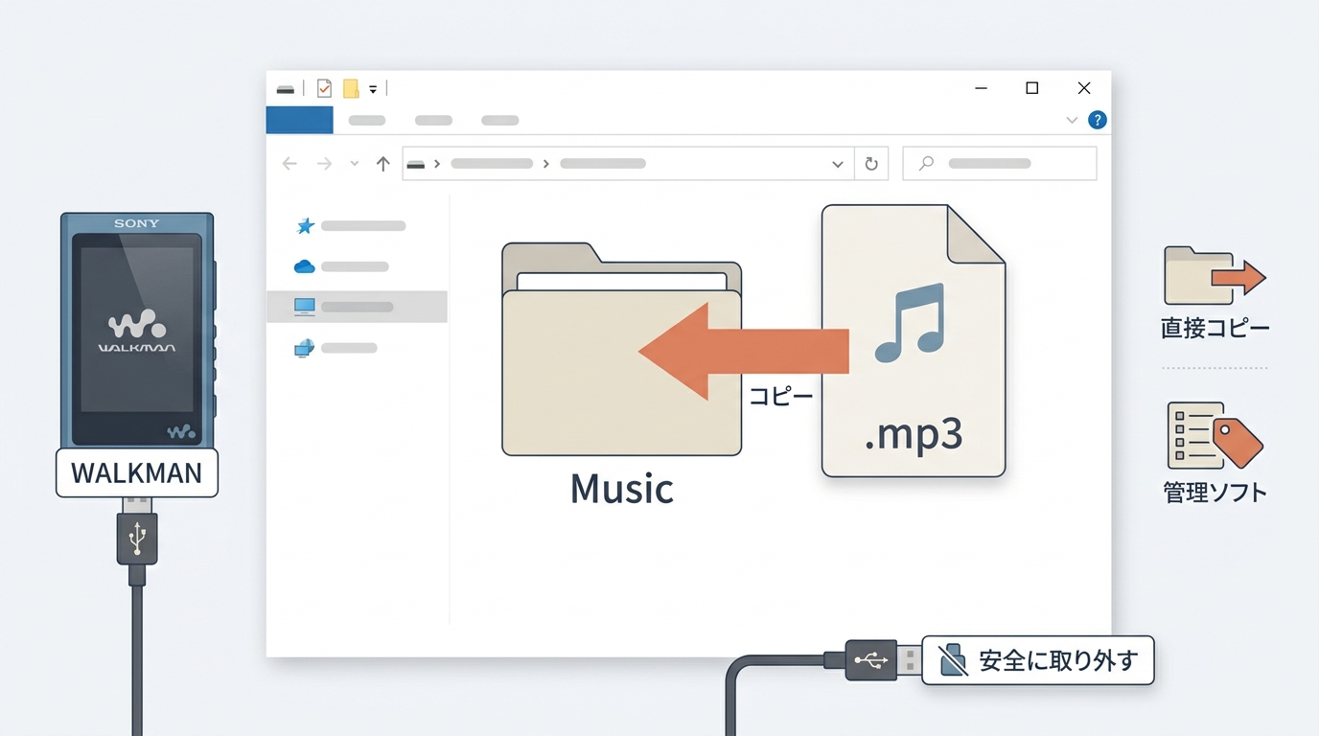The height and width of the screenshot is (736, 1319).
Task: Select the 管理ソフト list tag icon
Action: click(1215, 436)
